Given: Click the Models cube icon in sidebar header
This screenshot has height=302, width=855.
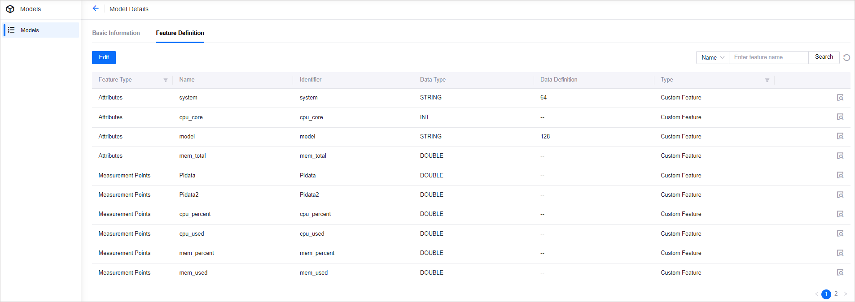Looking at the screenshot, I should point(10,9).
